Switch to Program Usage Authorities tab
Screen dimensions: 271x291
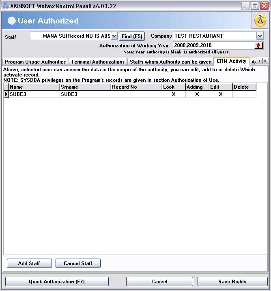pos(35,62)
